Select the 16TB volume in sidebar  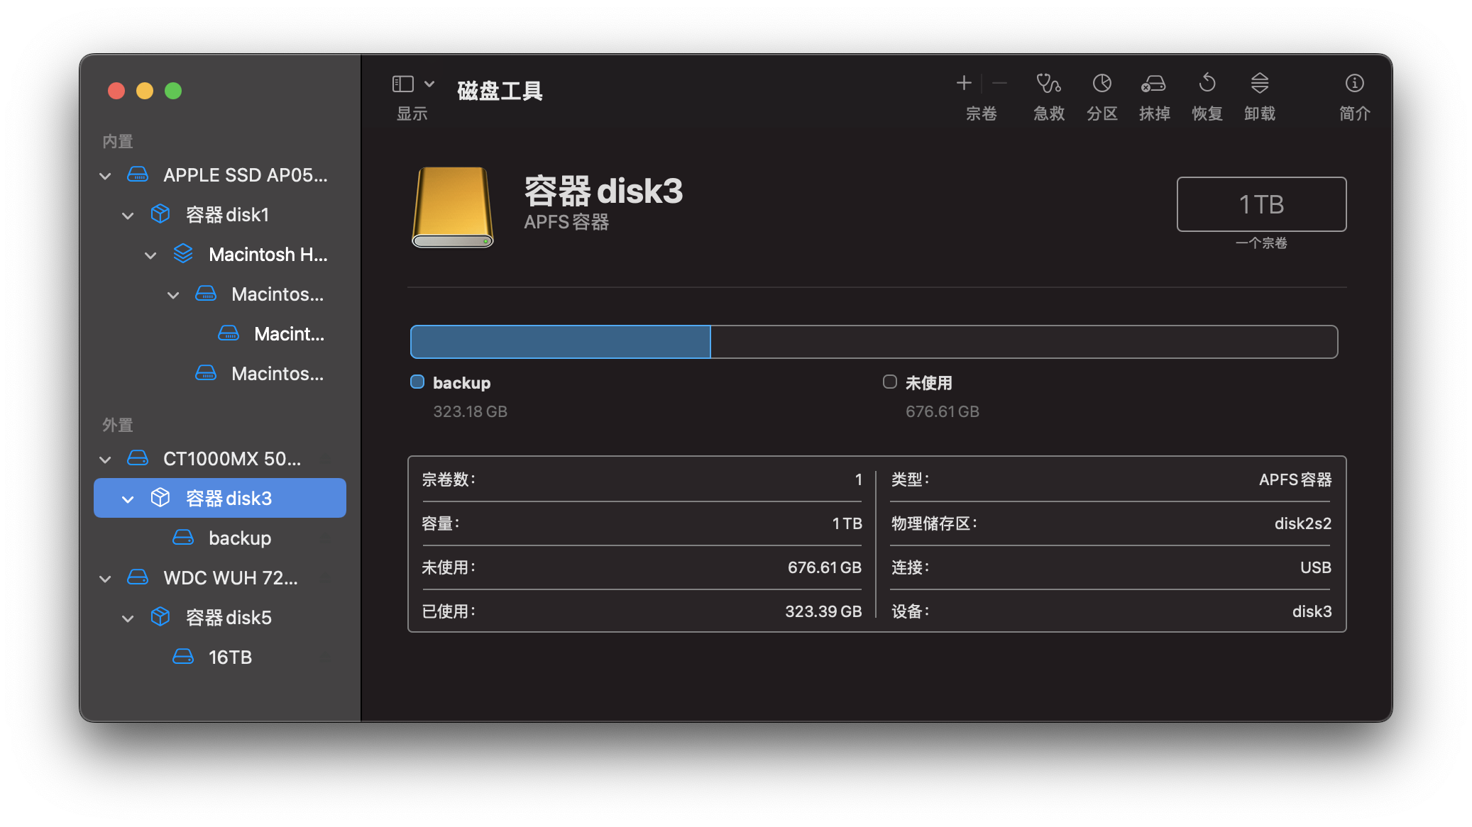(230, 657)
